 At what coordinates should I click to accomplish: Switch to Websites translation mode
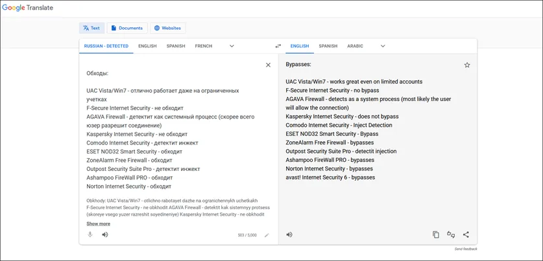(168, 28)
